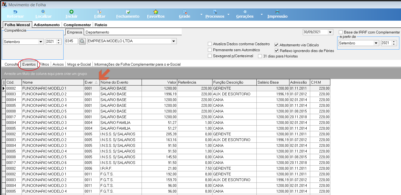Click the Valor cell 163,16

(159, 140)
